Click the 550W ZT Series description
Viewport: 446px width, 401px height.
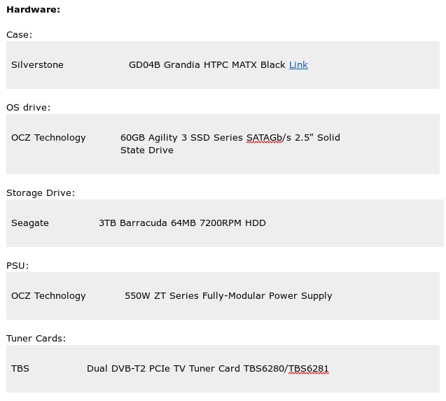pyautogui.click(x=228, y=296)
